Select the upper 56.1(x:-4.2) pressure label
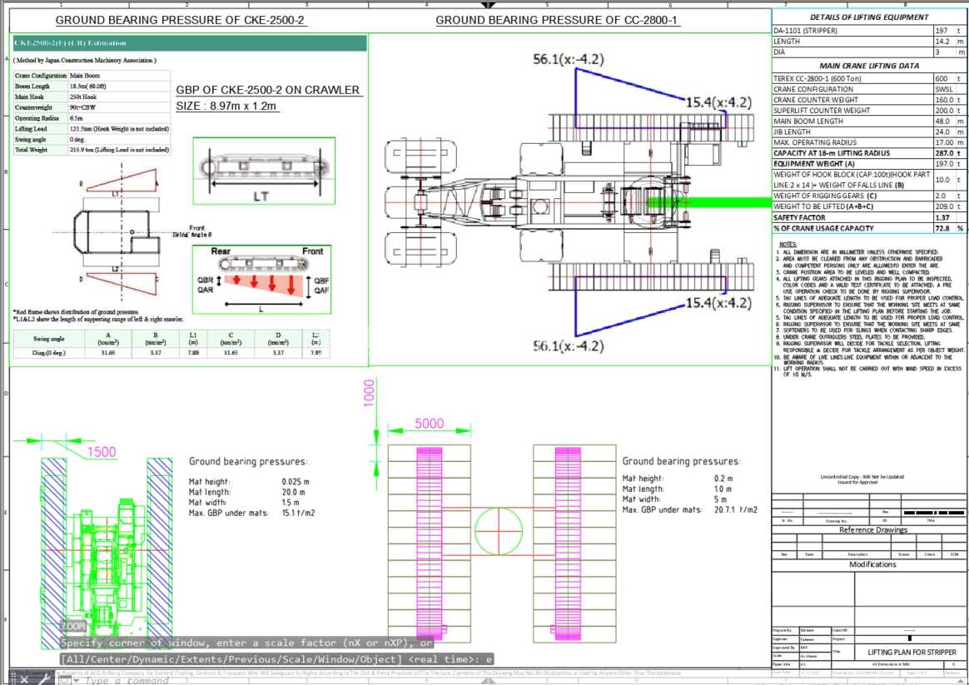This screenshot has width=969, height=685. (x=569, y=59)
